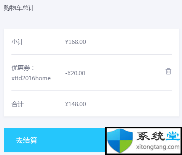Click empty area of white totals card
The width and height of the screenshot is (182, 155).
[127, 42]
